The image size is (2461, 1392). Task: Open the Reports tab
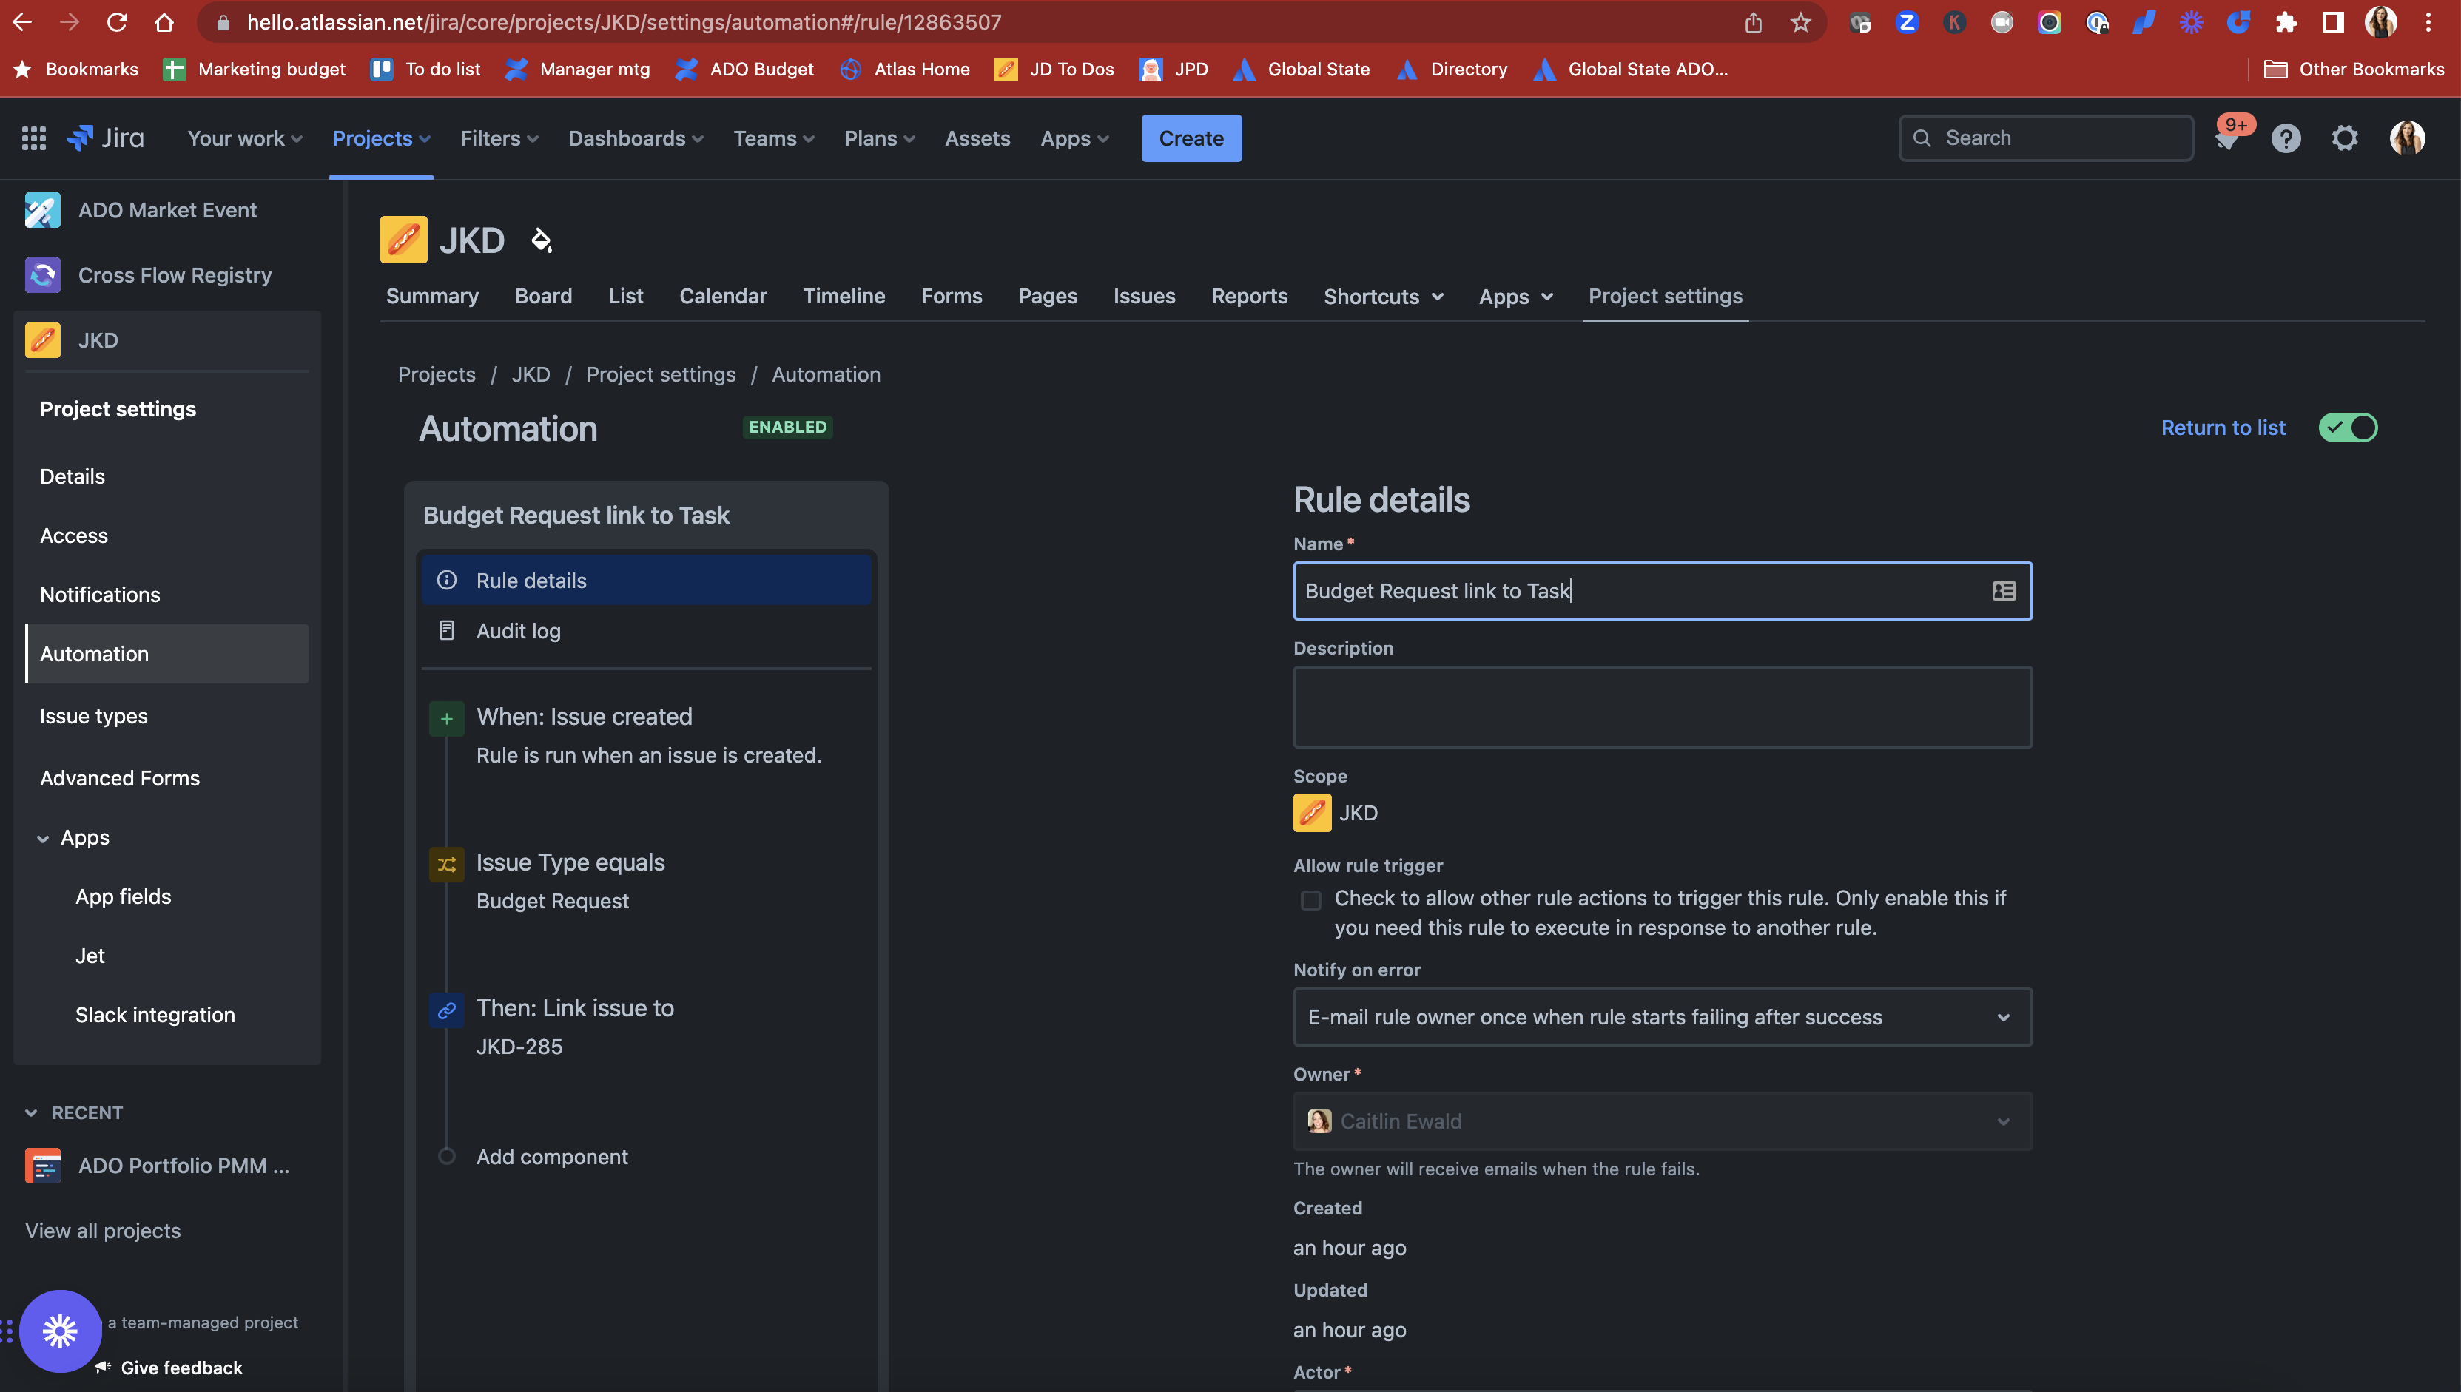click(x=1250, y=297)
